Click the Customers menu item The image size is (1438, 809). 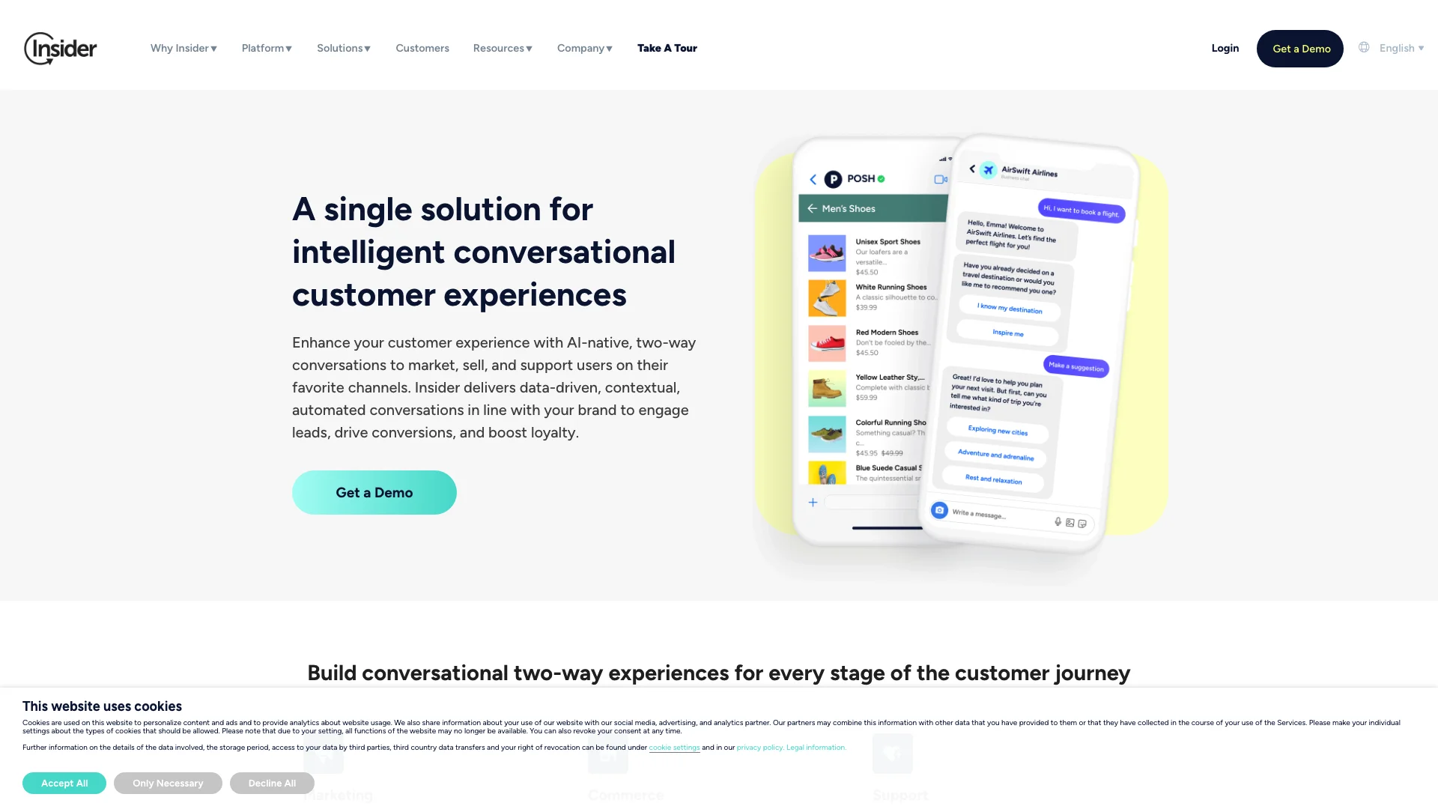tap(422, 47)
